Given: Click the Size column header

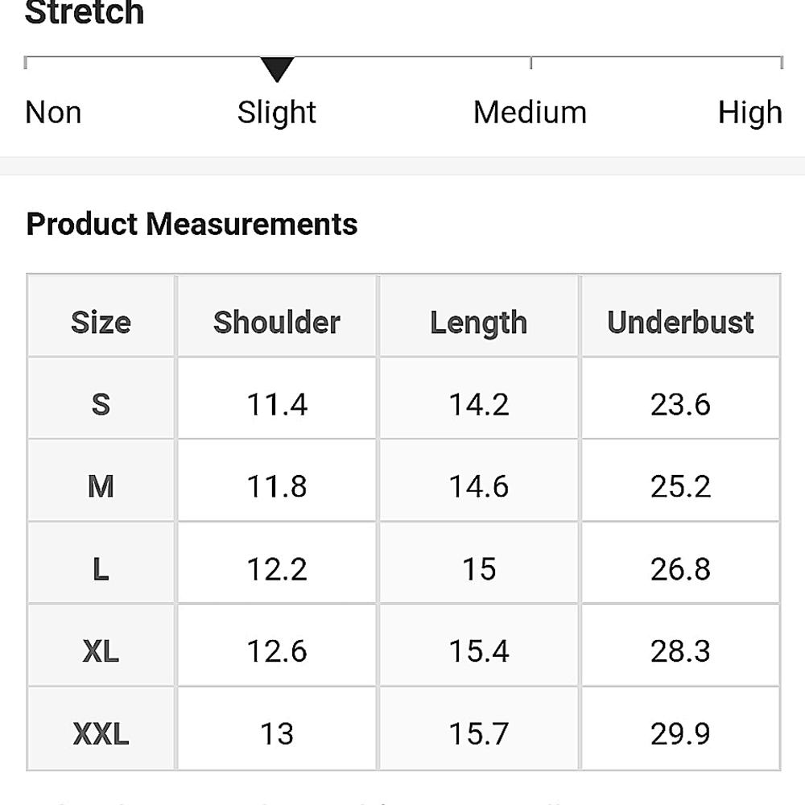Looking at the screenshot, I should click(x=101, y=323).
